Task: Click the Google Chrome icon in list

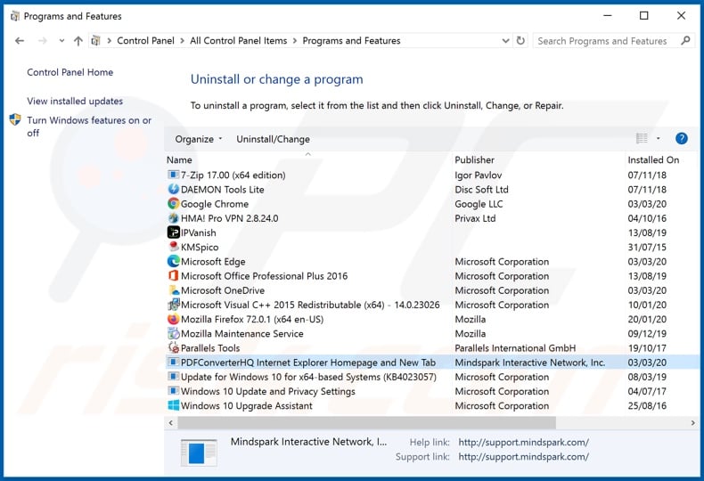Action: pos(173,204)
